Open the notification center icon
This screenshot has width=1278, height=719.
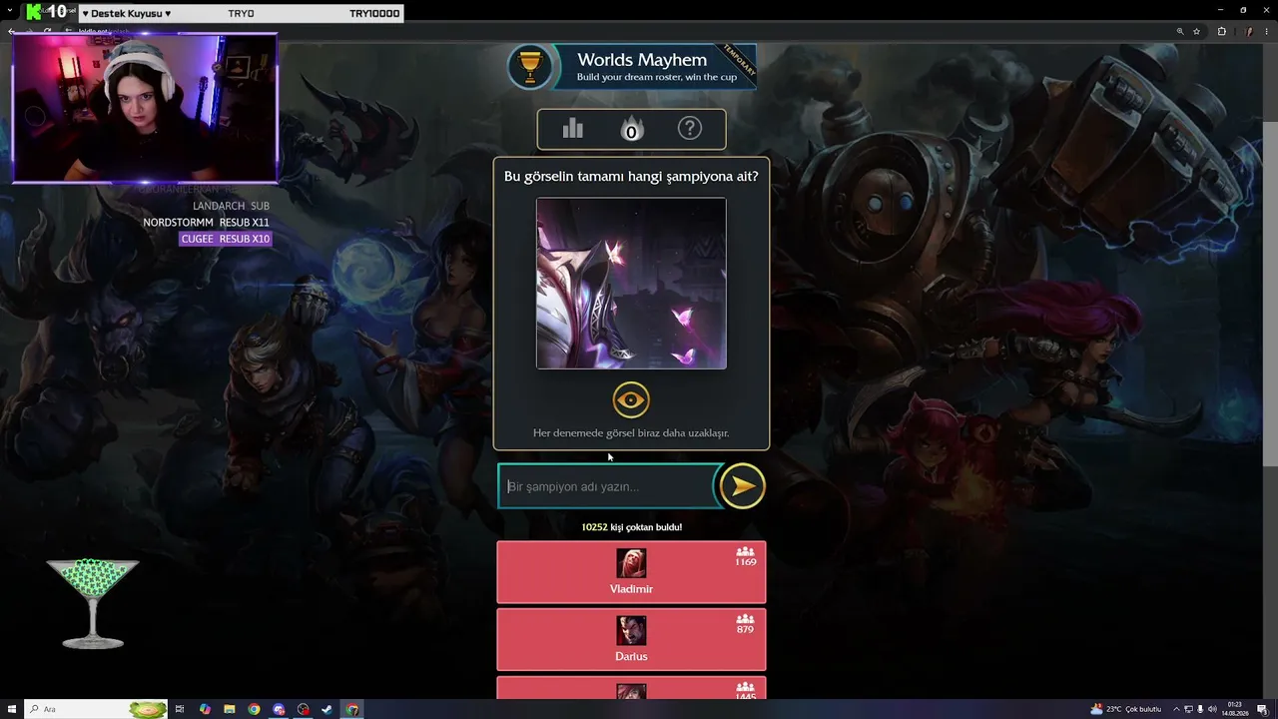[x=1263, y=709]
